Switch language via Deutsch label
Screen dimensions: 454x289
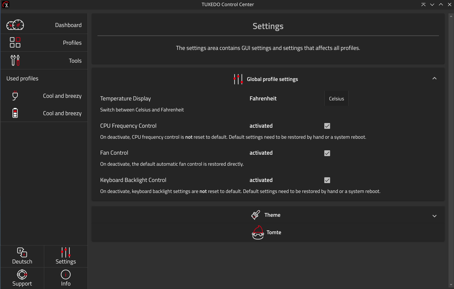pyautogui.click(x=22, y=261)
